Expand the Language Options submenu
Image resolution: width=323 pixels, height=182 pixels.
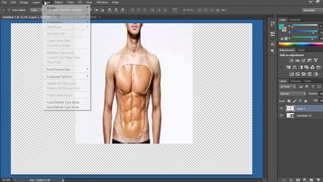[x=67, y=76]
